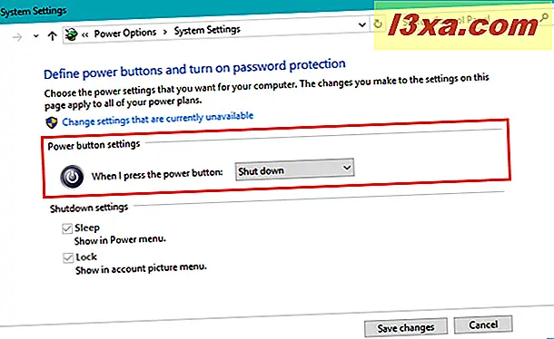The width and height of the screenshot is (554, 339).
Task: Click the search magnifier icon
Action: click(x=545, y=17)
